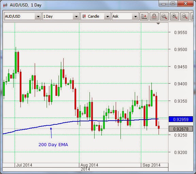Image resolution: width=196 pixels, height=174 pixels.
Task: Click the 0.92678 current price label
Action: pos(181,129)
